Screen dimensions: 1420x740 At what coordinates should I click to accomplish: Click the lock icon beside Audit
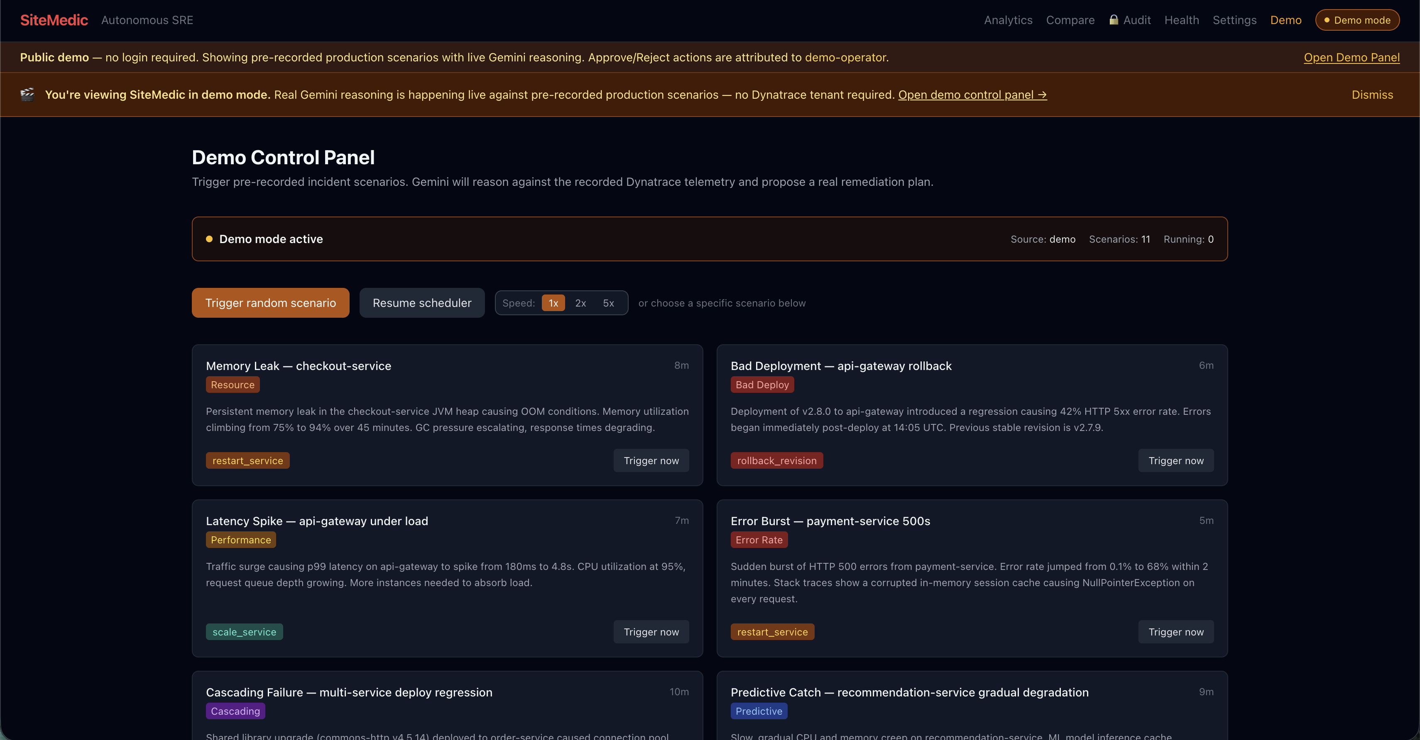(1114, 20)
